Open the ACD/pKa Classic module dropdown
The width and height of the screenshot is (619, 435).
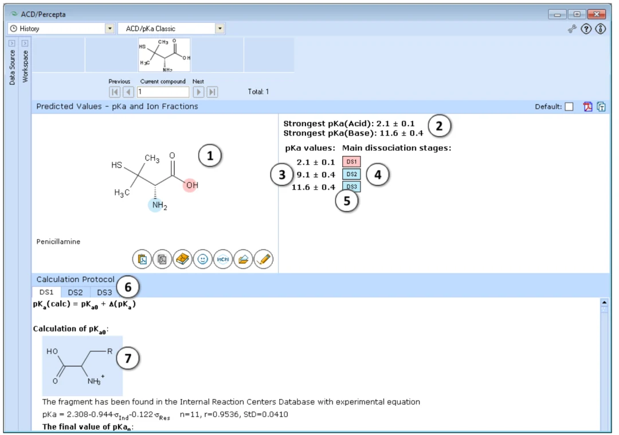[x=220, y=29]
